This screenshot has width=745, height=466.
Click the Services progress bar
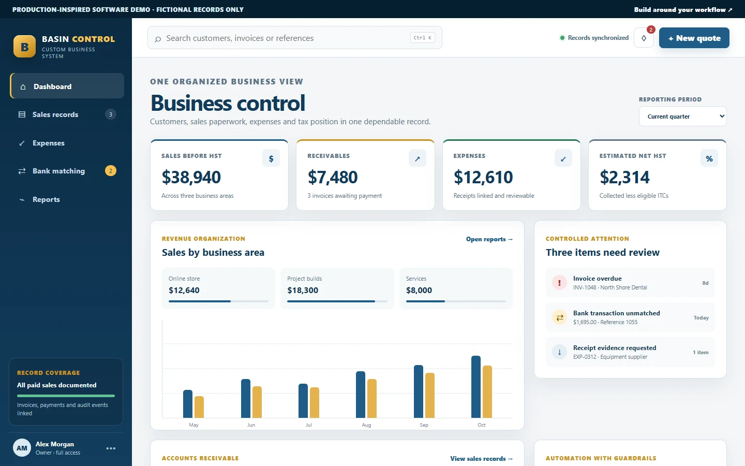tap(456, 301)
